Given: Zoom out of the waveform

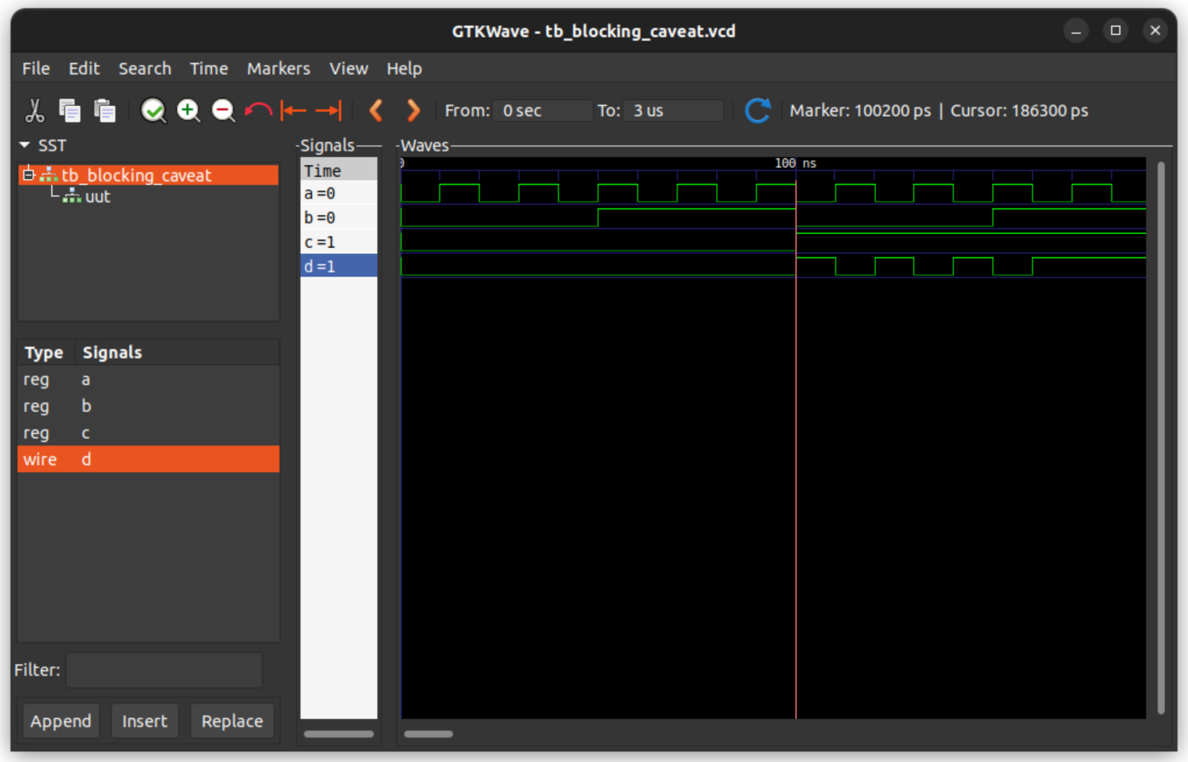Looking at the screenshot, I should (224, 110).
